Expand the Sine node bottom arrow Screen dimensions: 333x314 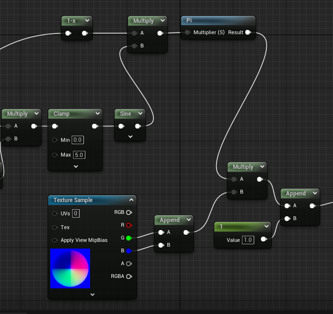coord(130,137)
